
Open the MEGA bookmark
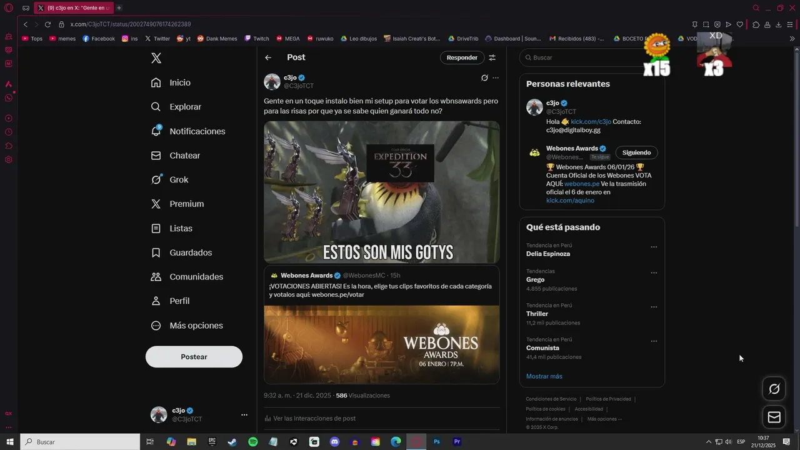tap(287, 39)
